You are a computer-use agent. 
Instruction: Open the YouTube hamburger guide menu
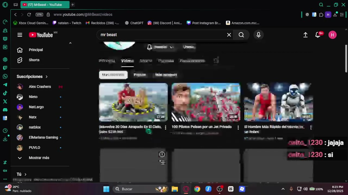tap(20, 35)
